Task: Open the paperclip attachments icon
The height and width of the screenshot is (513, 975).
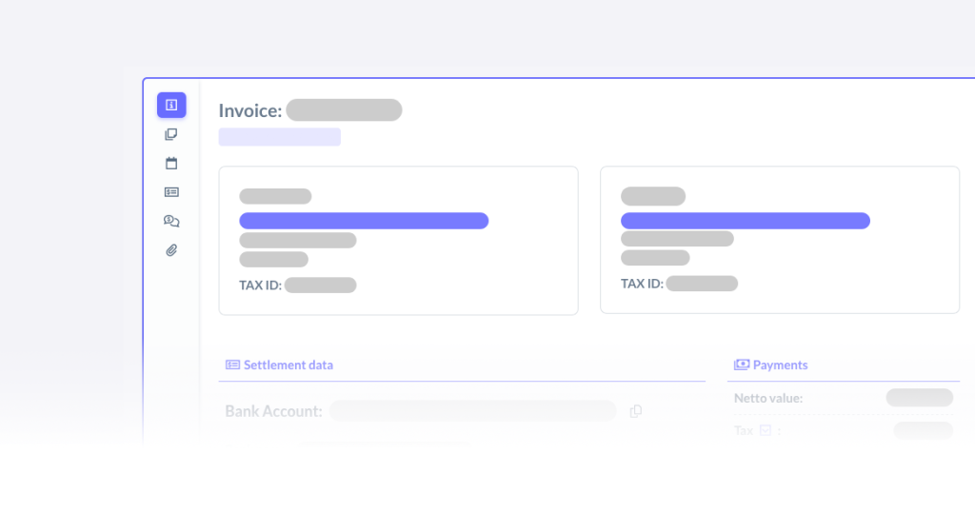Action: [171, 250]
